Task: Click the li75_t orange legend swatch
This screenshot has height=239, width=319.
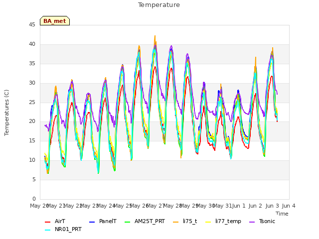Action: point(176,222)
